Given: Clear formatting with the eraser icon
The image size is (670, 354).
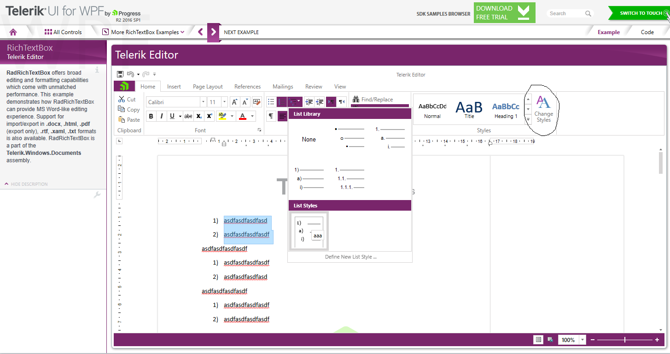Looking at the screenshot, I should 256,102.
